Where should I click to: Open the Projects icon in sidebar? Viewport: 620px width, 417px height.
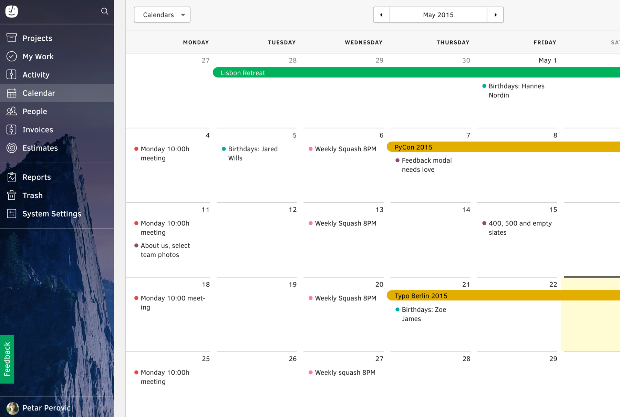pyautogui.click(x=11, y=38)
